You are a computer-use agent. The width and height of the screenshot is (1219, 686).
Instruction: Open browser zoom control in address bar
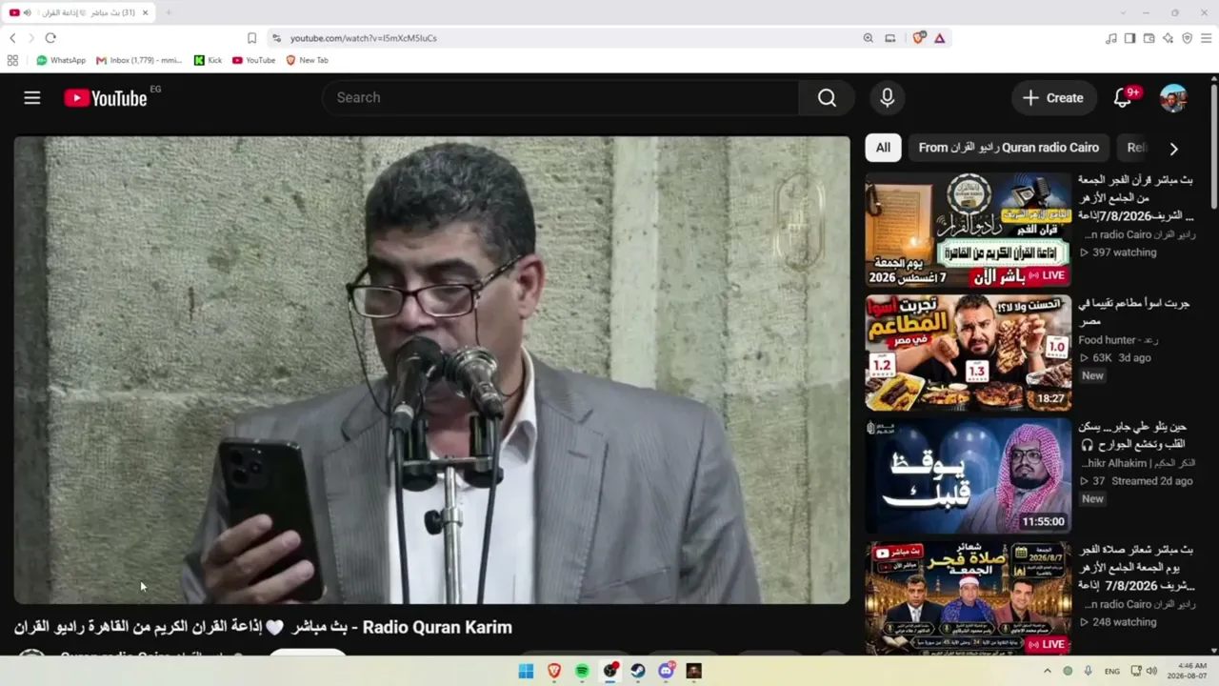[868, 38]
